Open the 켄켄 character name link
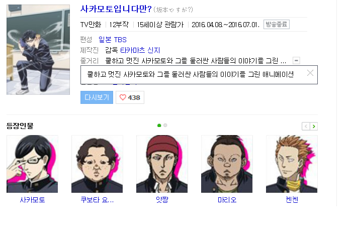This screenshot has width=352, height=251. (292, 199)
